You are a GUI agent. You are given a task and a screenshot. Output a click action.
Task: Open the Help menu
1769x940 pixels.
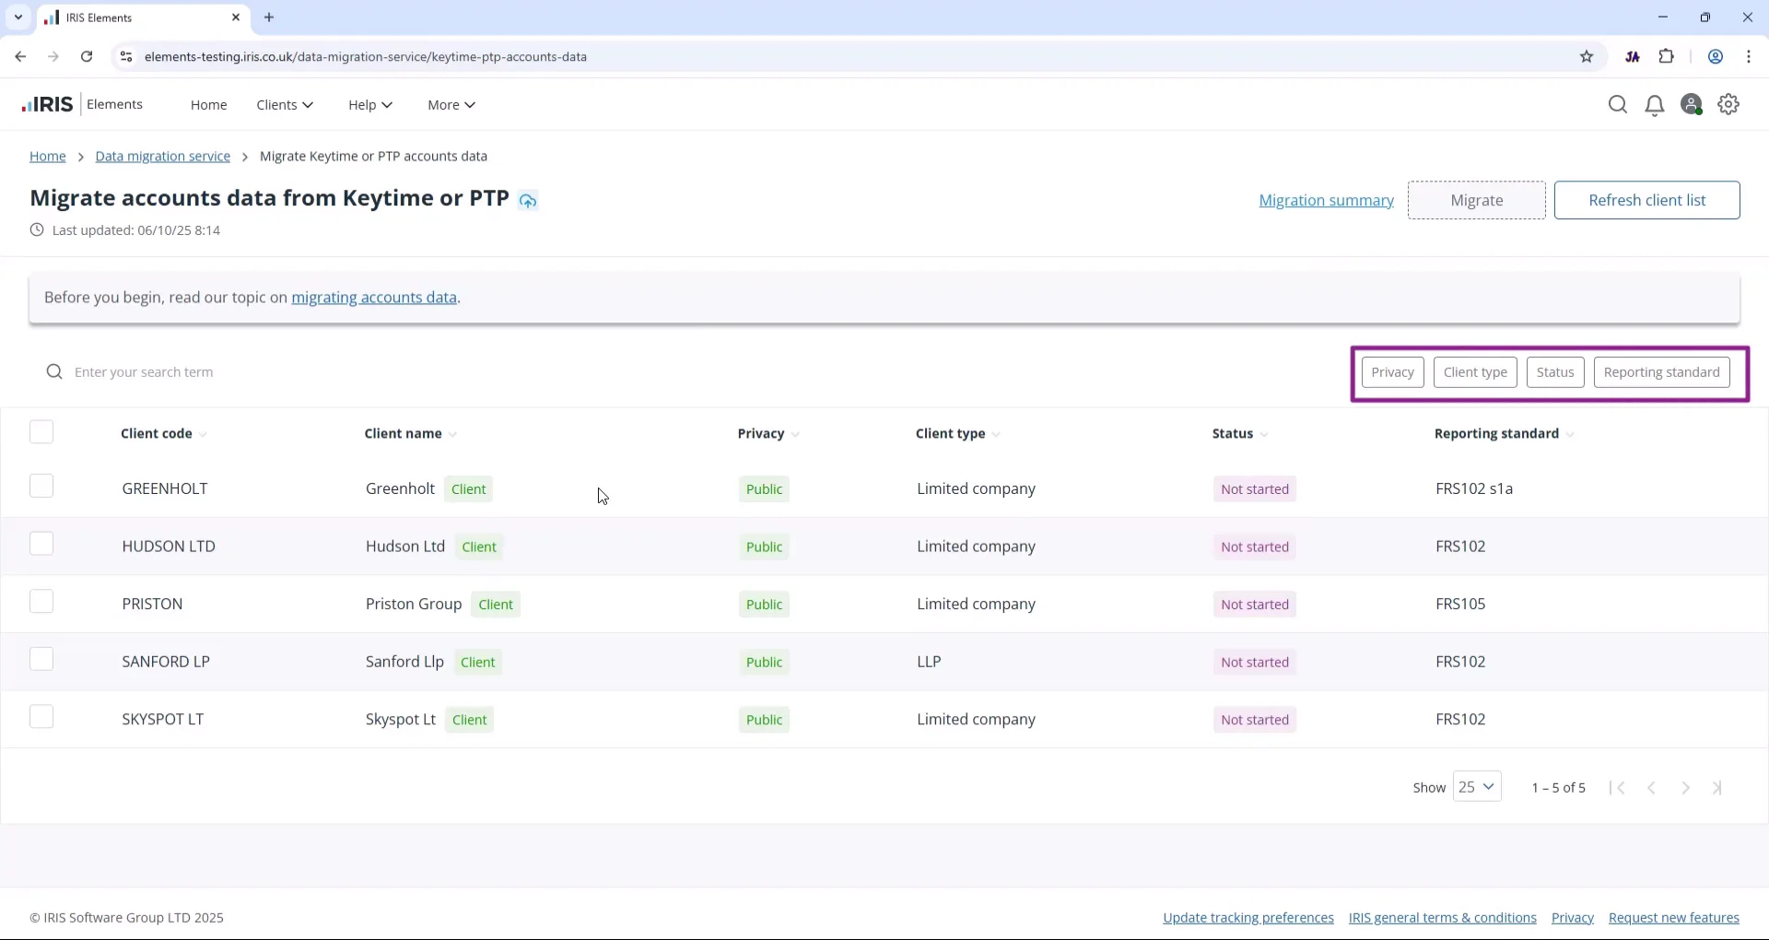point(370,105)
